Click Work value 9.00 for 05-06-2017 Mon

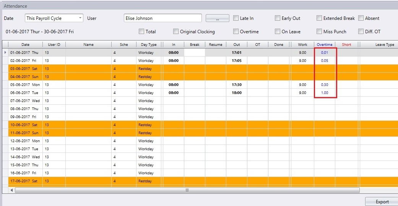tap(302, 85)
